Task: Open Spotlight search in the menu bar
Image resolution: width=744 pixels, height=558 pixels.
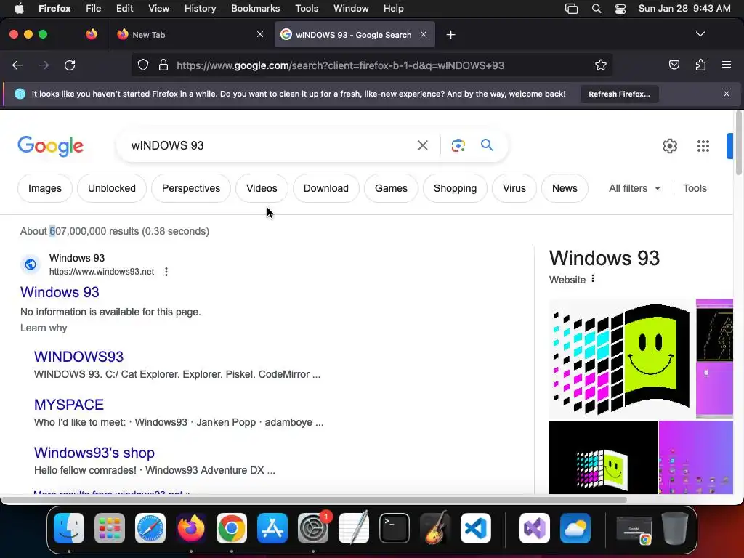Action: coord(597,9)
